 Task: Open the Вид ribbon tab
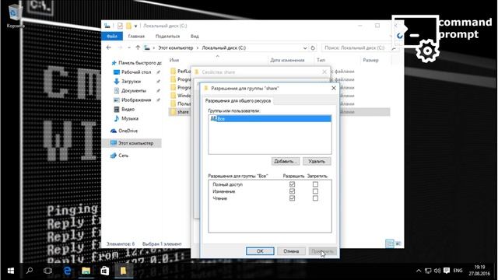[x=195, y=37]
